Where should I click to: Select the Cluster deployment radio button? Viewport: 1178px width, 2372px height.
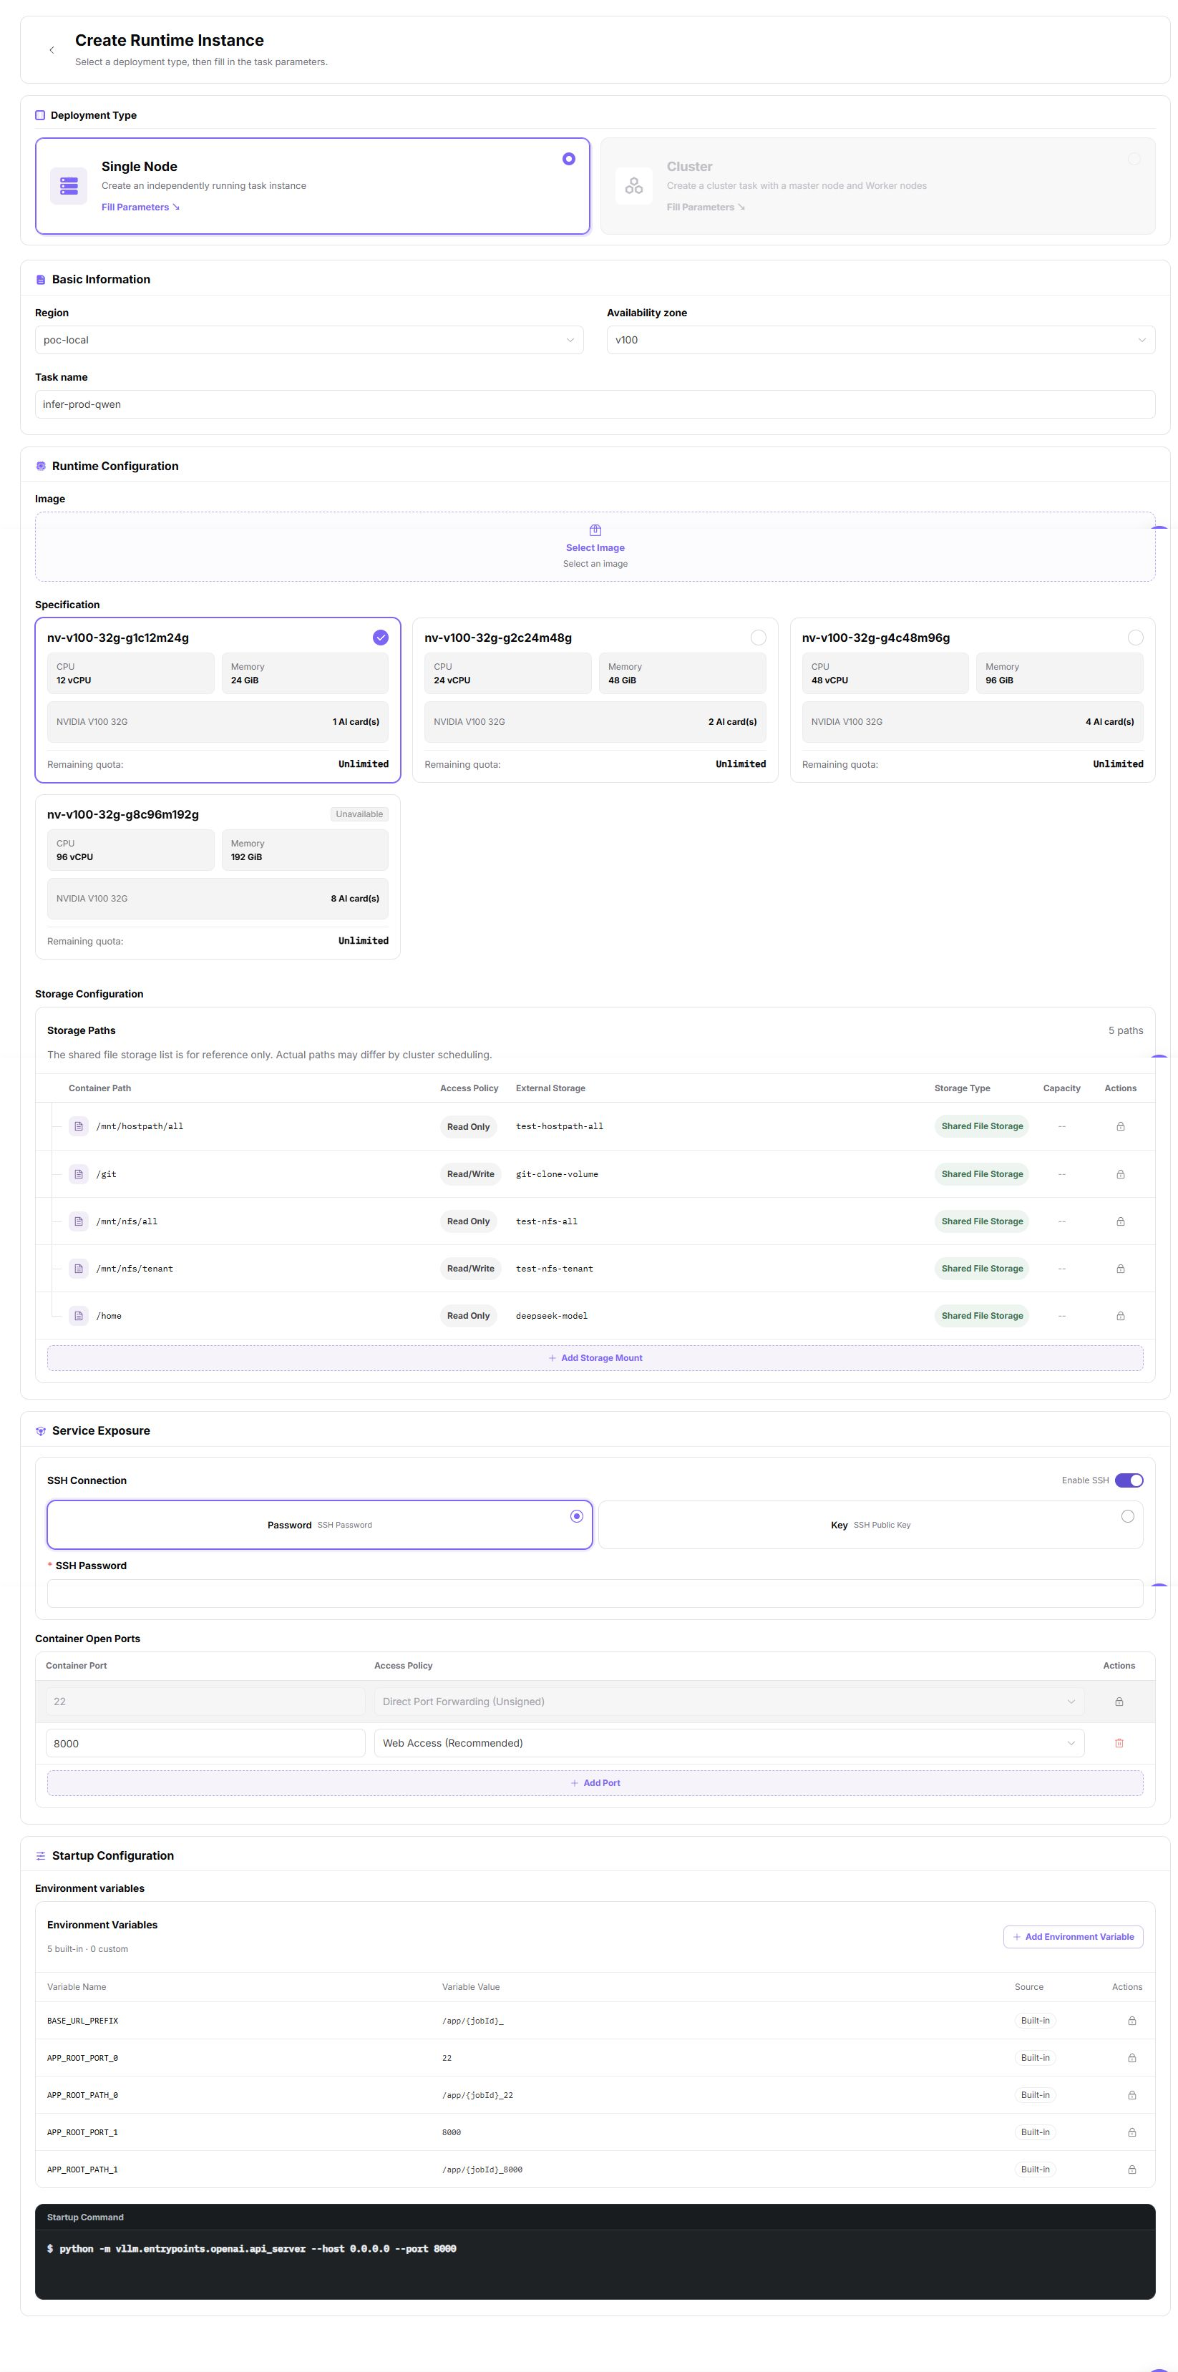coord(1134,158)
